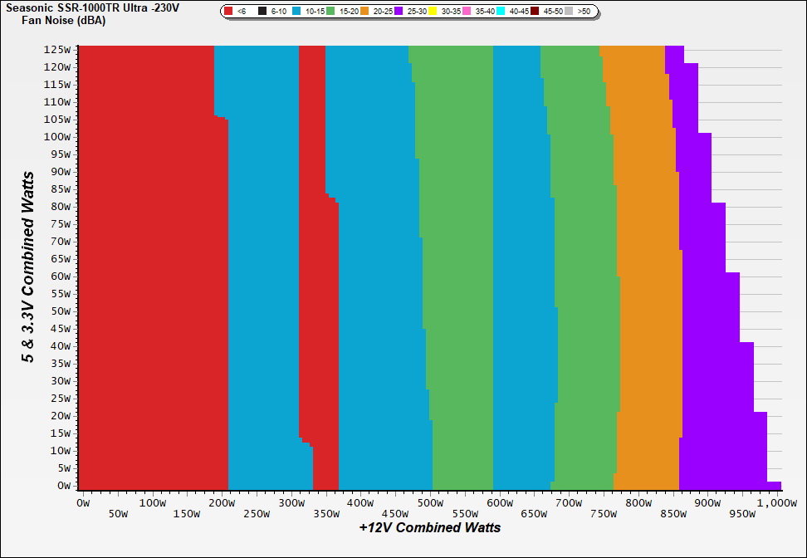Select the cyan 40-45 legend swatch
The image size is (807, 558).
click(x=501, y=12)
